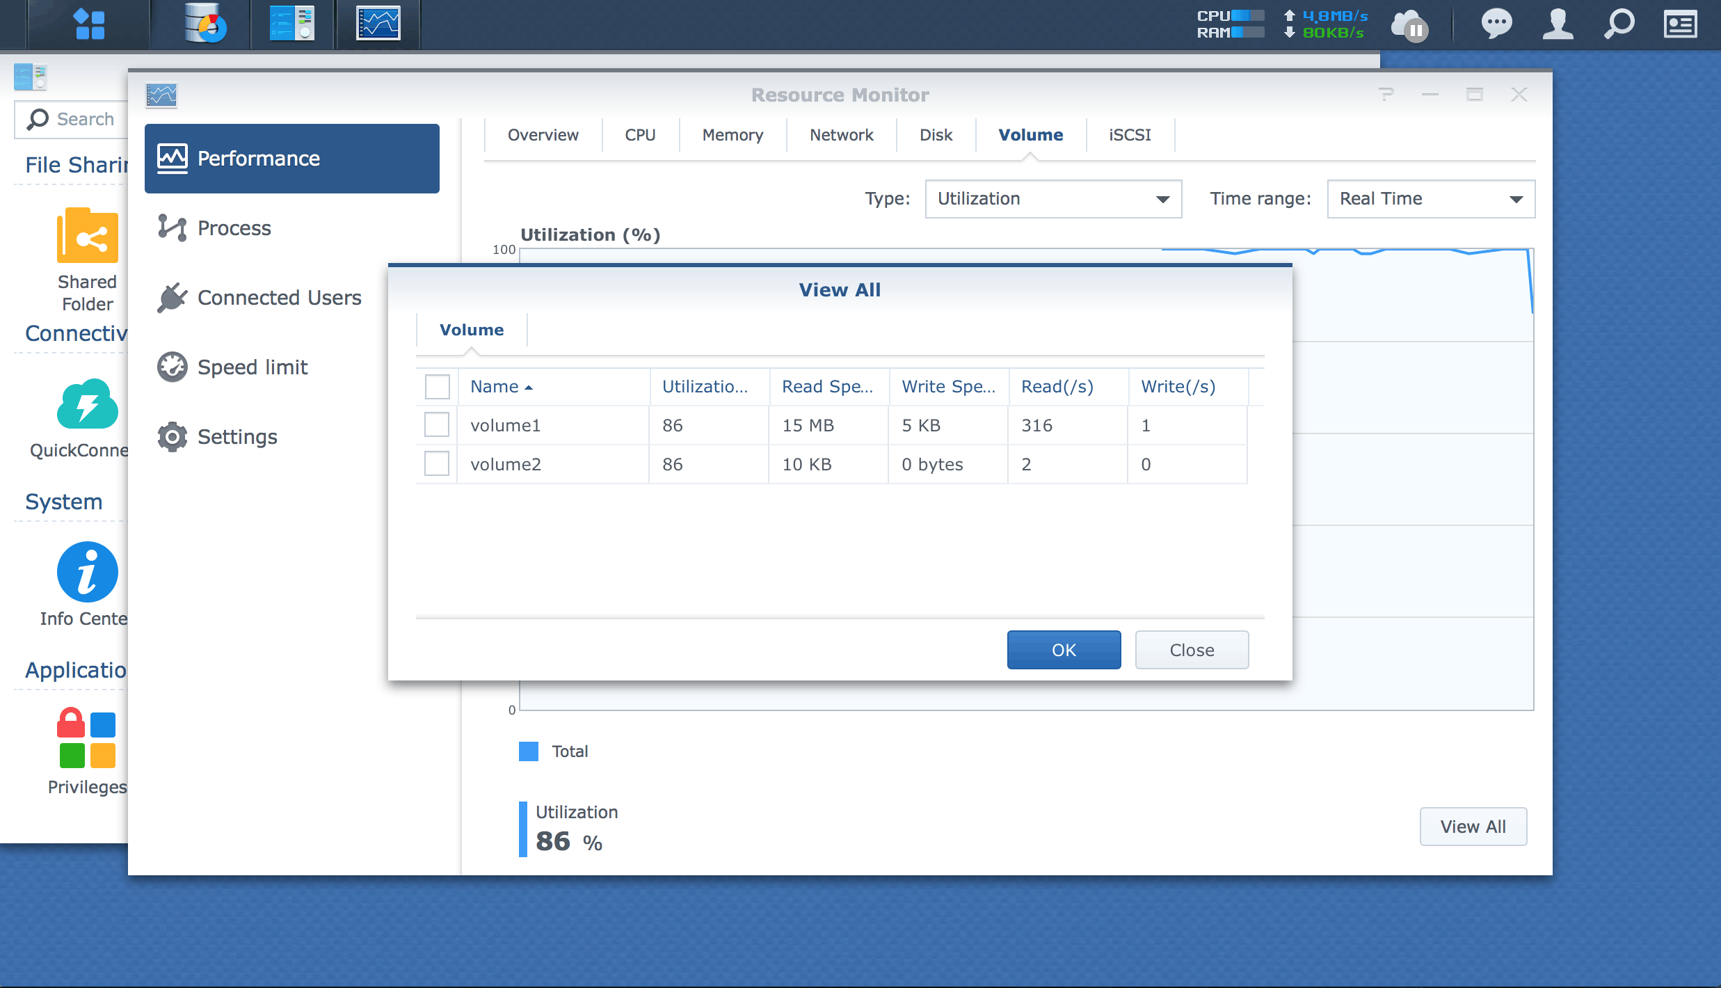Expand the Time range Real Time dropdown
1721x988 pixels.
[1430, 199]
